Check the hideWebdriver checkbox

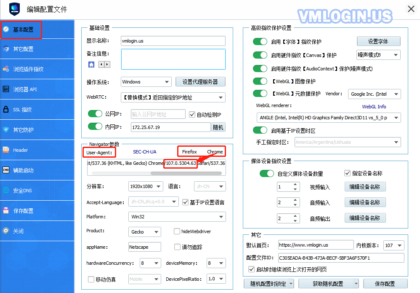(x=177, y=231)
